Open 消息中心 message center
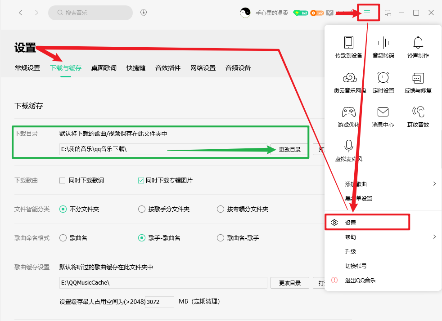Screen dimensions: 442x321 383,117
